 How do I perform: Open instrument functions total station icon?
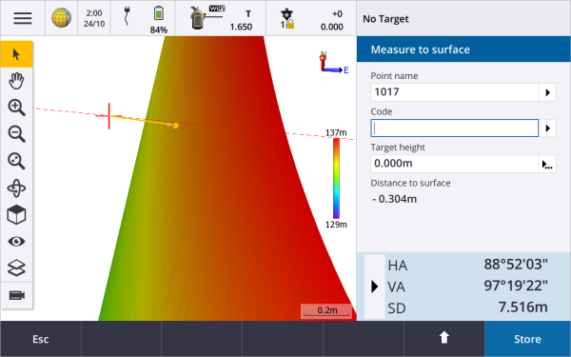pyautogui.click(x=199, y=18)
